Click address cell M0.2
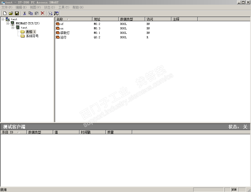The height and width of the screenshot is (192, 251). pyautogui.click(x=97, y=24)
